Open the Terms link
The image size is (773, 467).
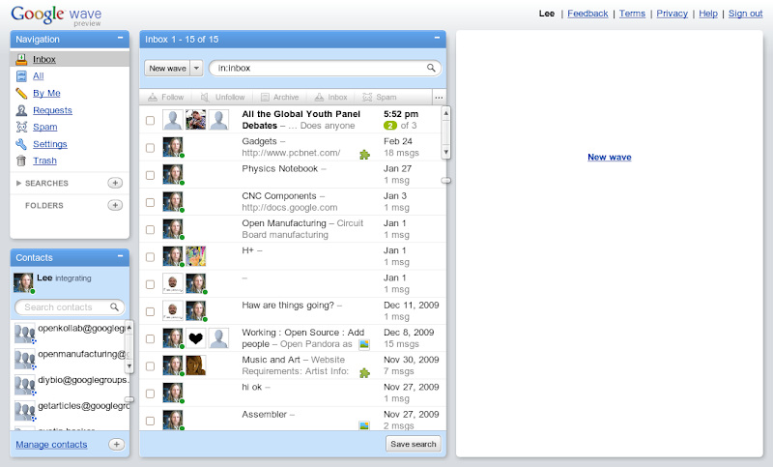(x=632, y=14)
